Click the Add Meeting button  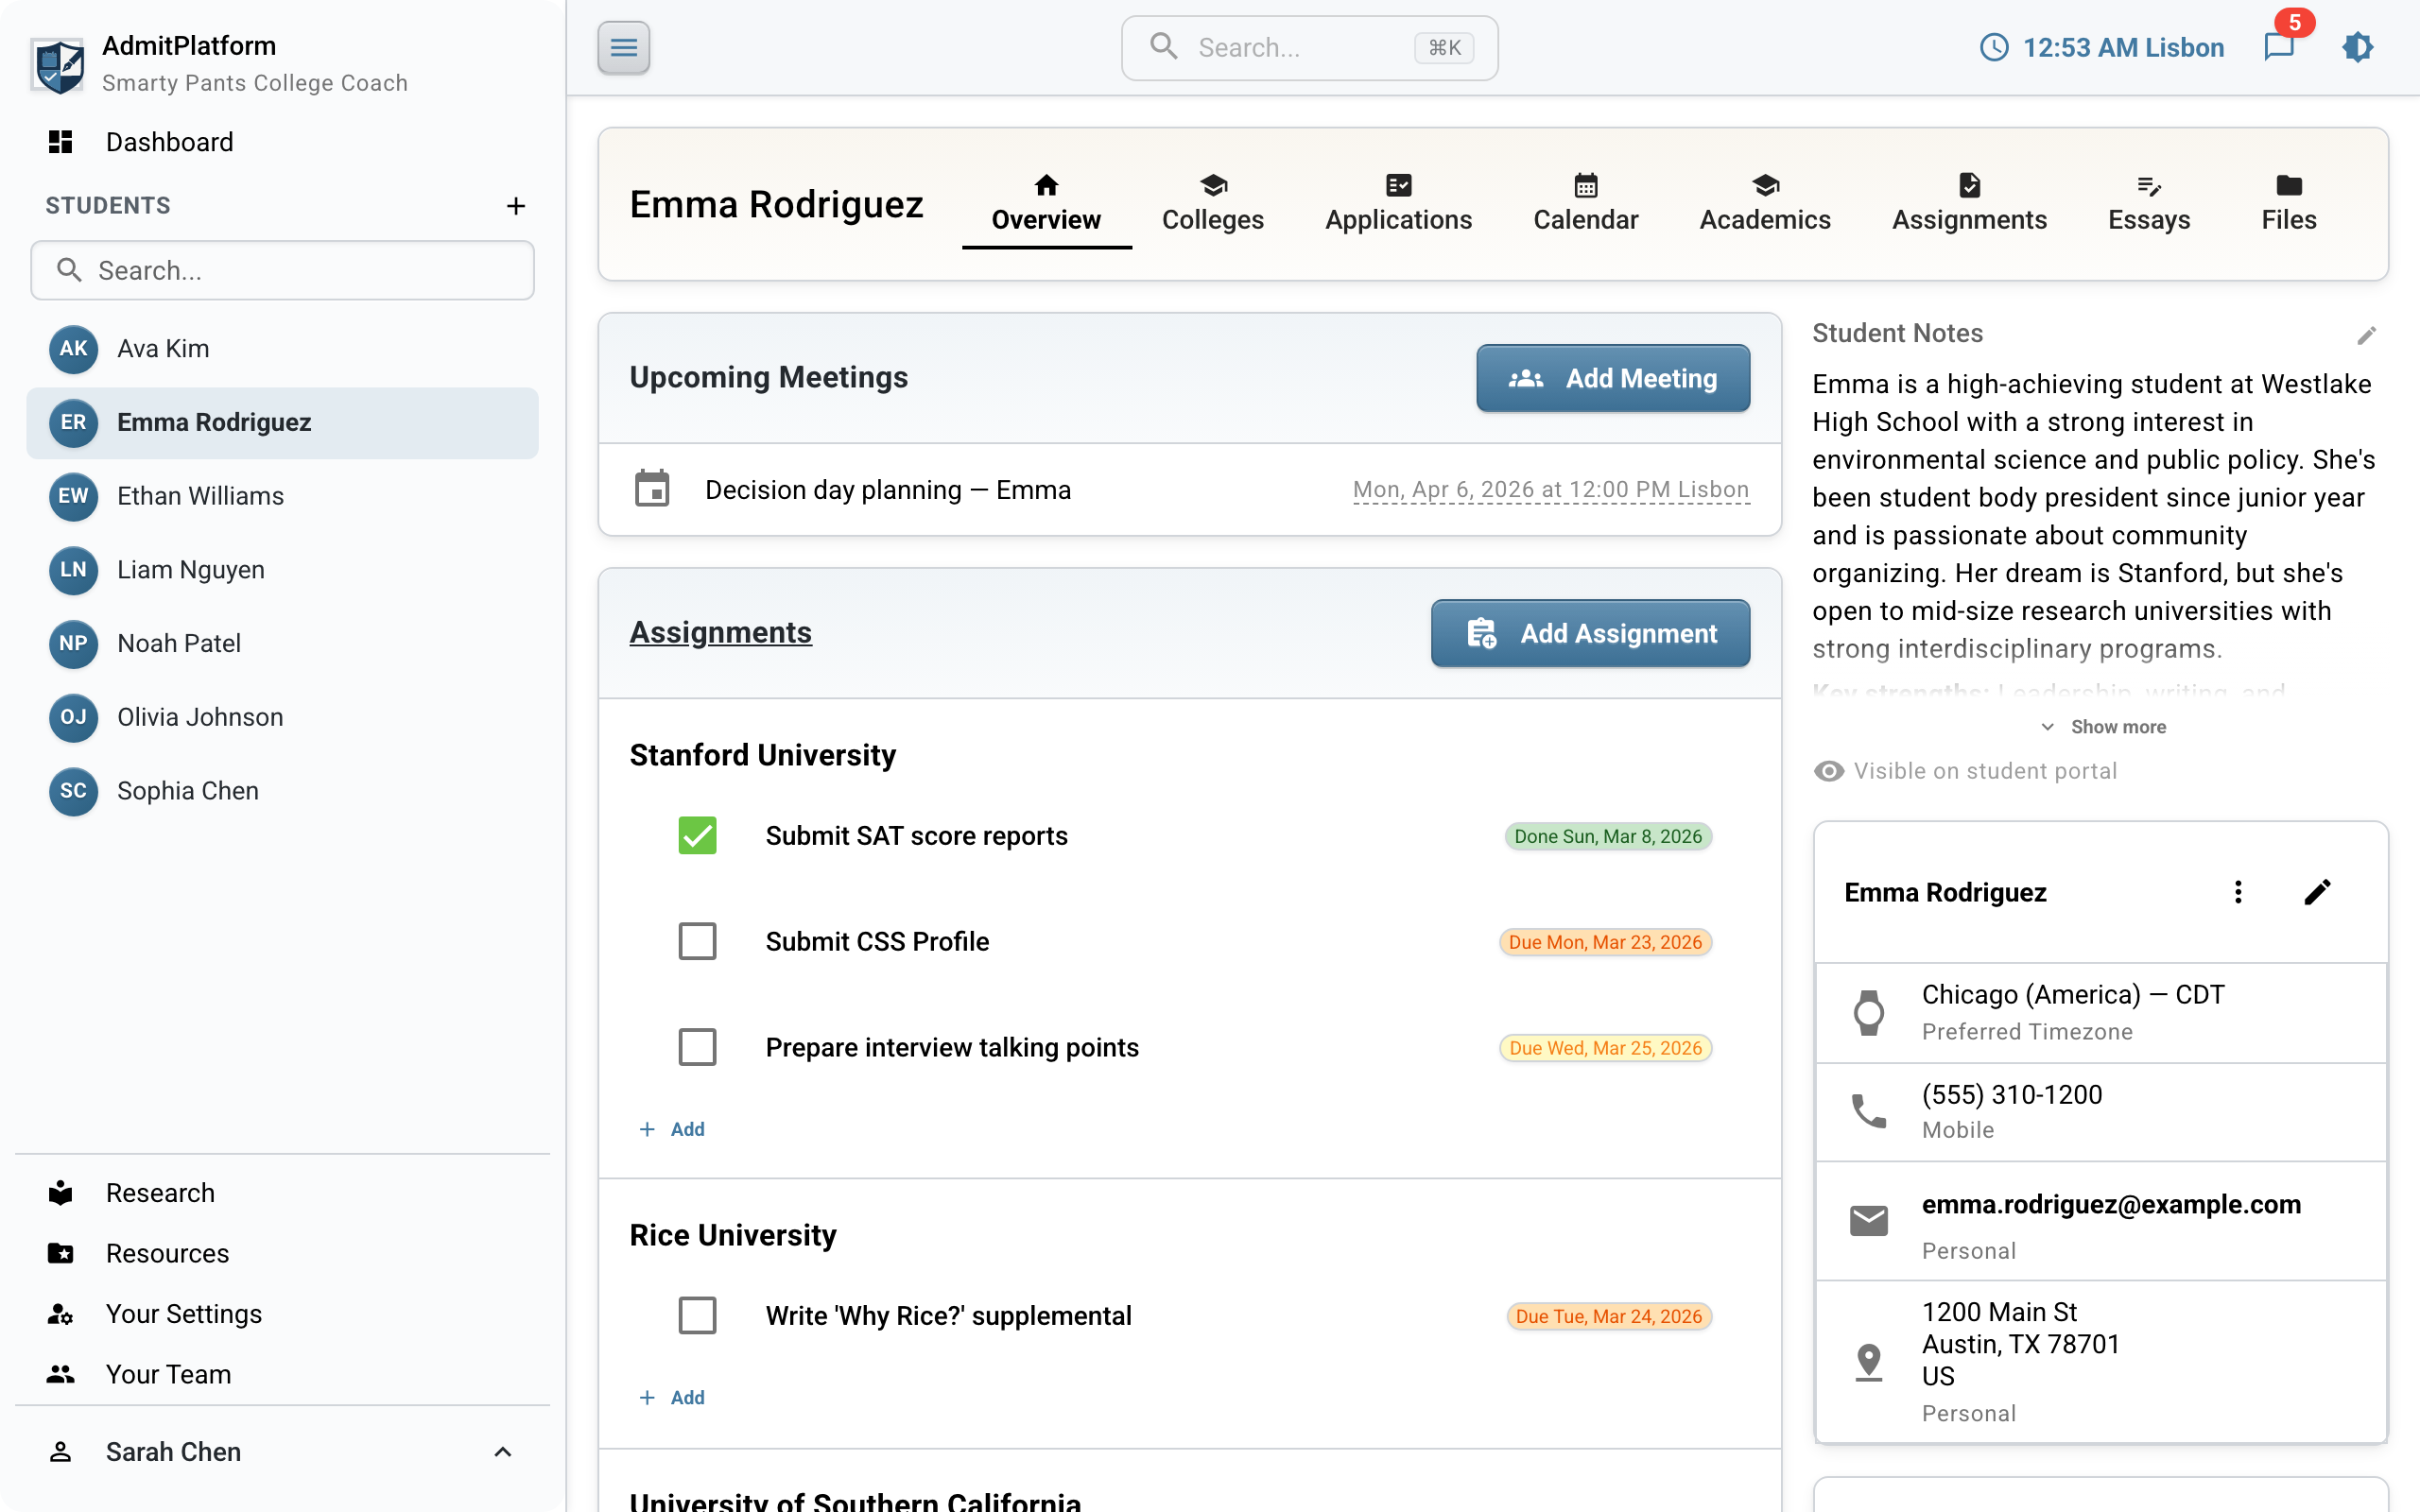click(1613, 378)
